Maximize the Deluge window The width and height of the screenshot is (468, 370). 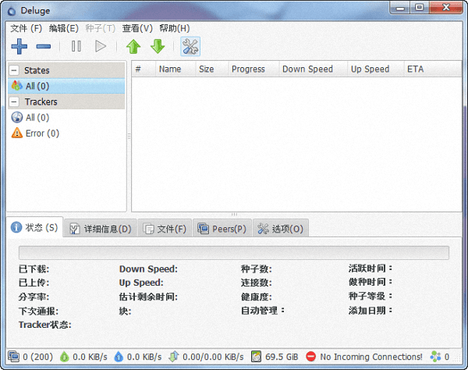(x=420, y=8)
